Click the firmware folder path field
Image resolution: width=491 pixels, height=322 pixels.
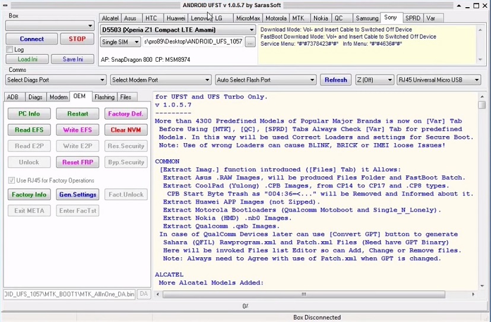coord(193,42)
